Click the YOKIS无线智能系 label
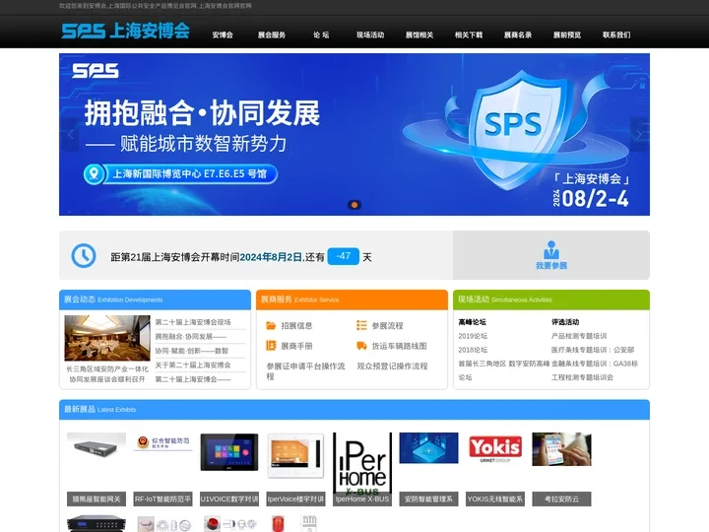 click(x=495, y=499)
